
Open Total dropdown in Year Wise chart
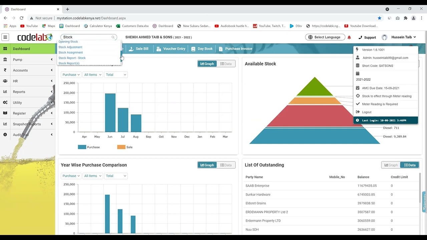coord(116,176)
